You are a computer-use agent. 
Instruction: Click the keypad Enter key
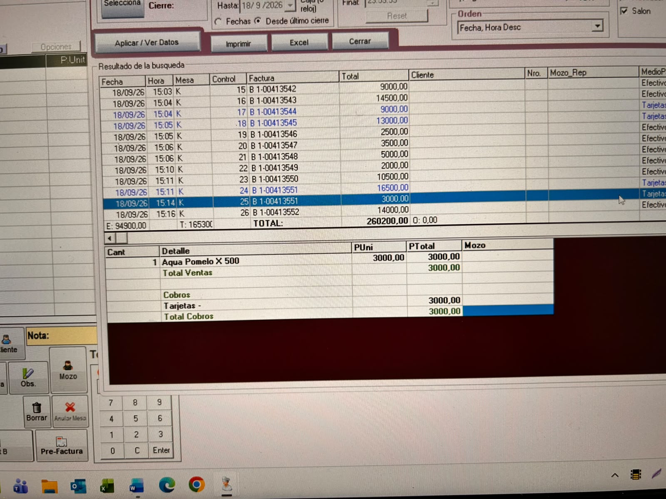point(161,450)
